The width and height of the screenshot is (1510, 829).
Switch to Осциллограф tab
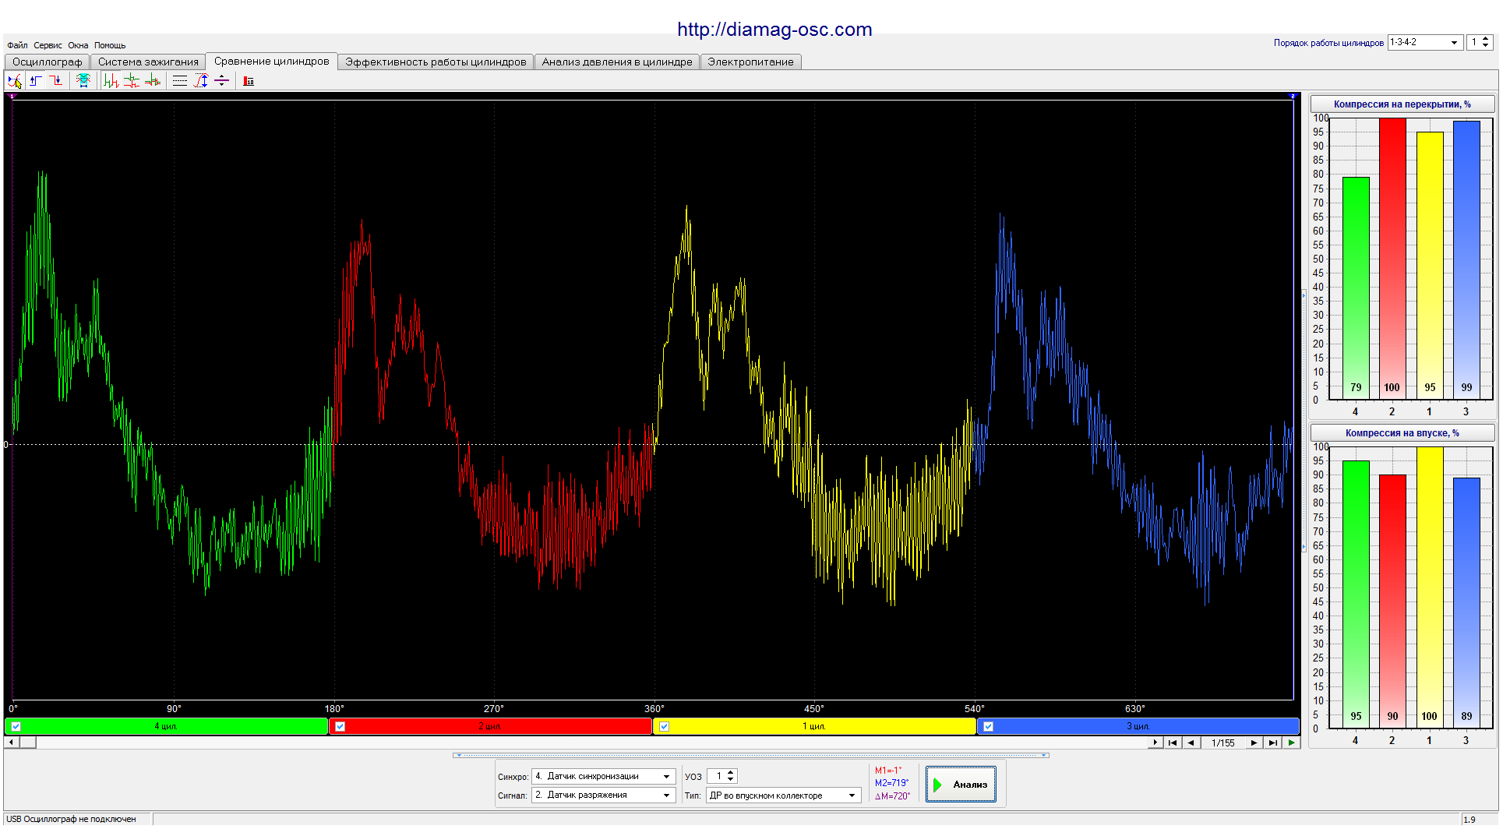[x=47, y=62]
